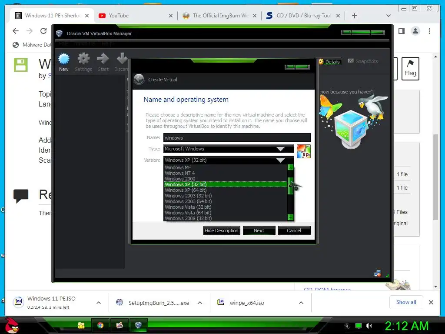Switch to the Snapshots tab
The width and height of the screenshot is (445, 334).
click(x=363, y=61)
